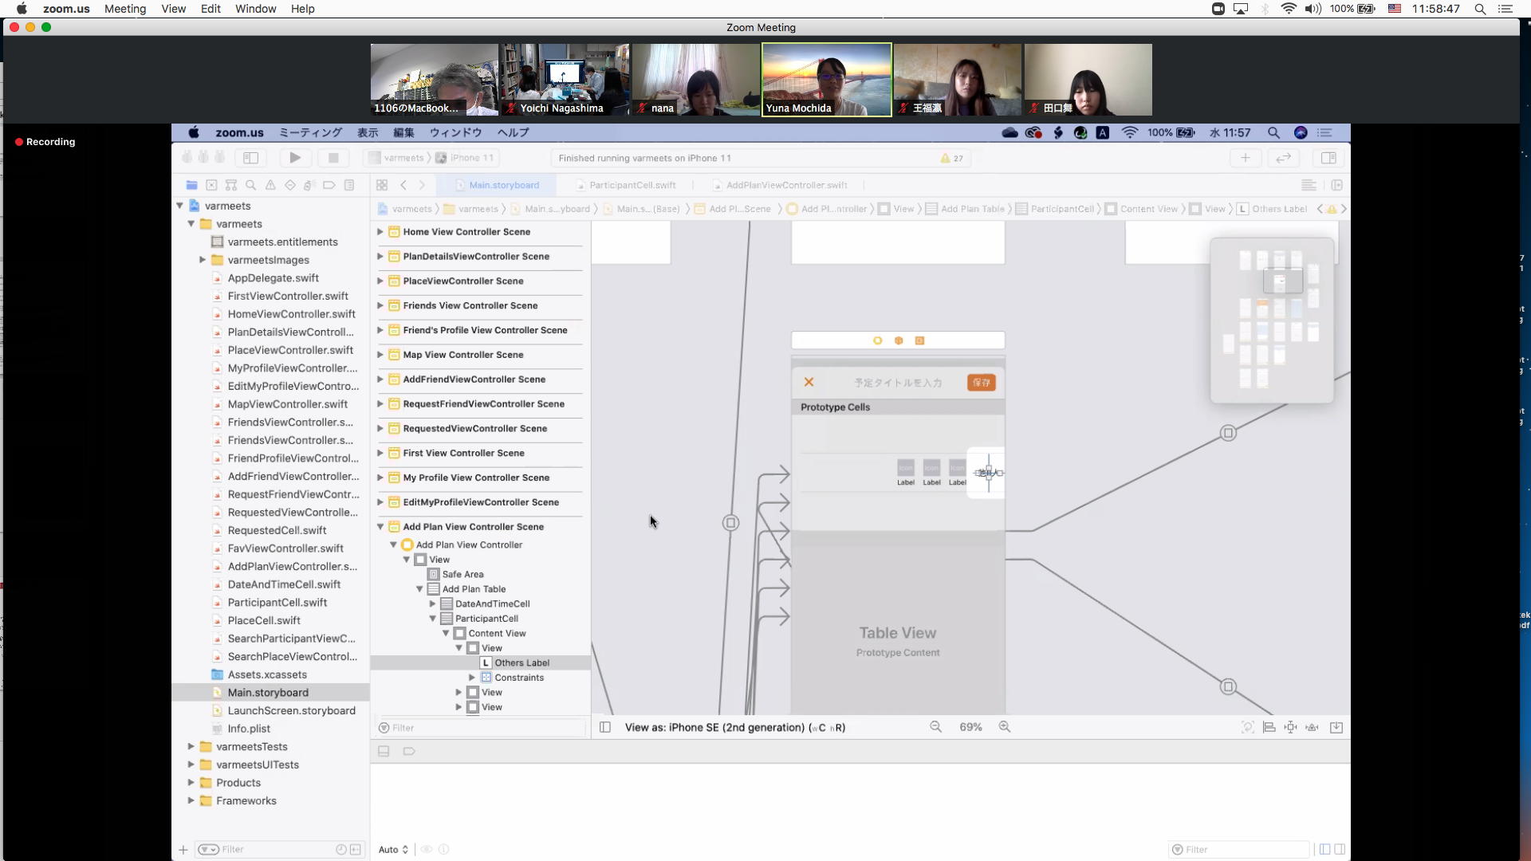Toggle the inspectors panel in Xcode toolbar
Viewport: 1531px width, 861px height.
point(1328,158)
